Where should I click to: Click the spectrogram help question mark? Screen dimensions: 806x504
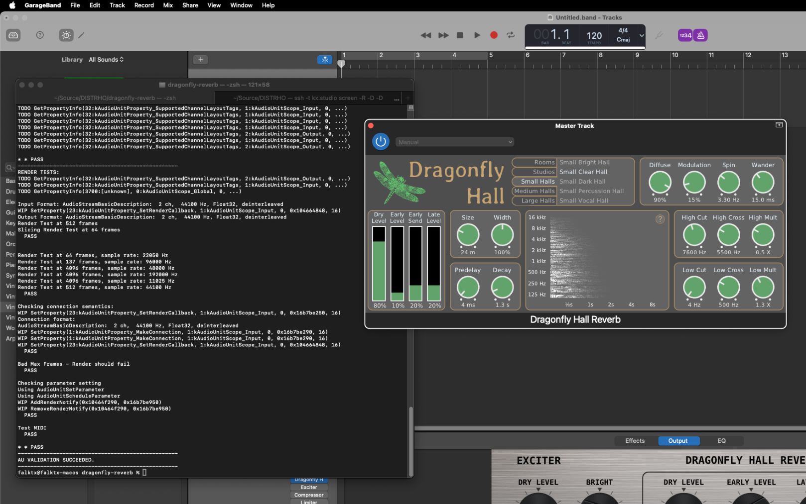pyautogui.click(x=660, y=219)
